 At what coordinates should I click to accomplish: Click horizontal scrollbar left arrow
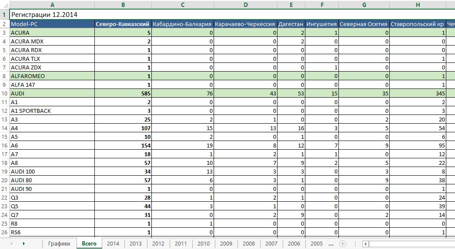point(366,244)
